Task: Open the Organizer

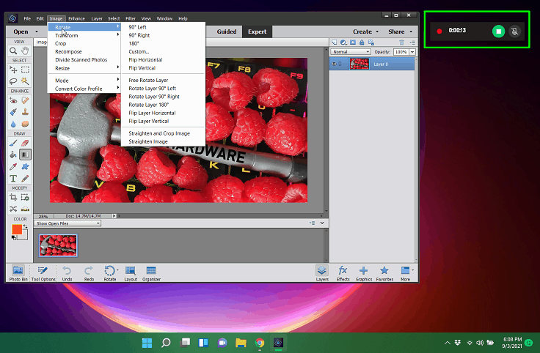Action: [x=151, y=273]
